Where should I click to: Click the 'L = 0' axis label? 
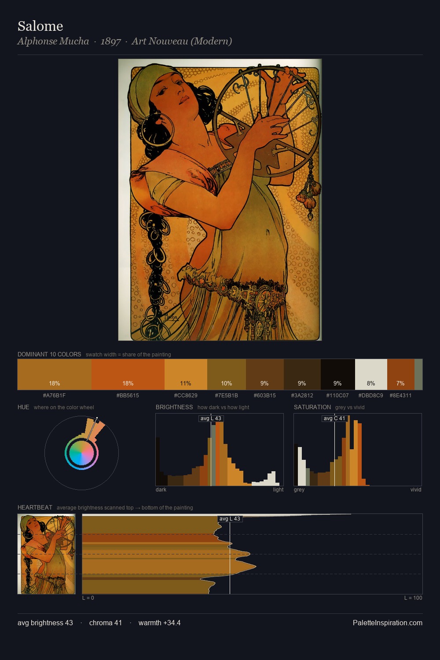point(88,598)
